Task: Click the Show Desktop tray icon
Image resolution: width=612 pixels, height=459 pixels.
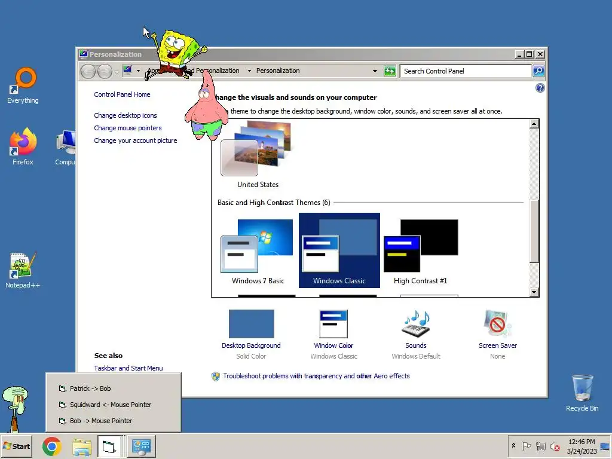Action: click(605, 446)
